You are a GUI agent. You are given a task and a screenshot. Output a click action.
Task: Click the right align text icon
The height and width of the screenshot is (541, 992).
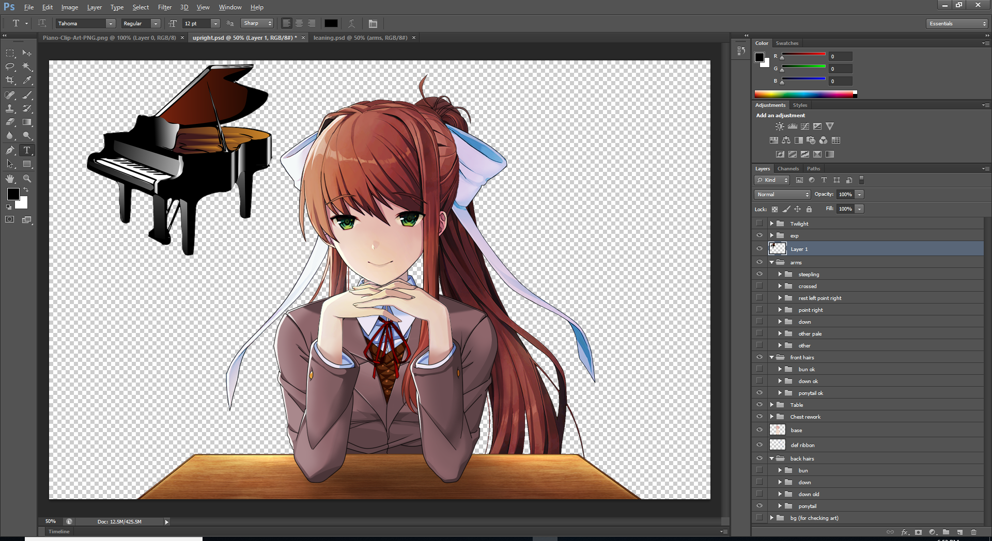(x=312, y=23)
